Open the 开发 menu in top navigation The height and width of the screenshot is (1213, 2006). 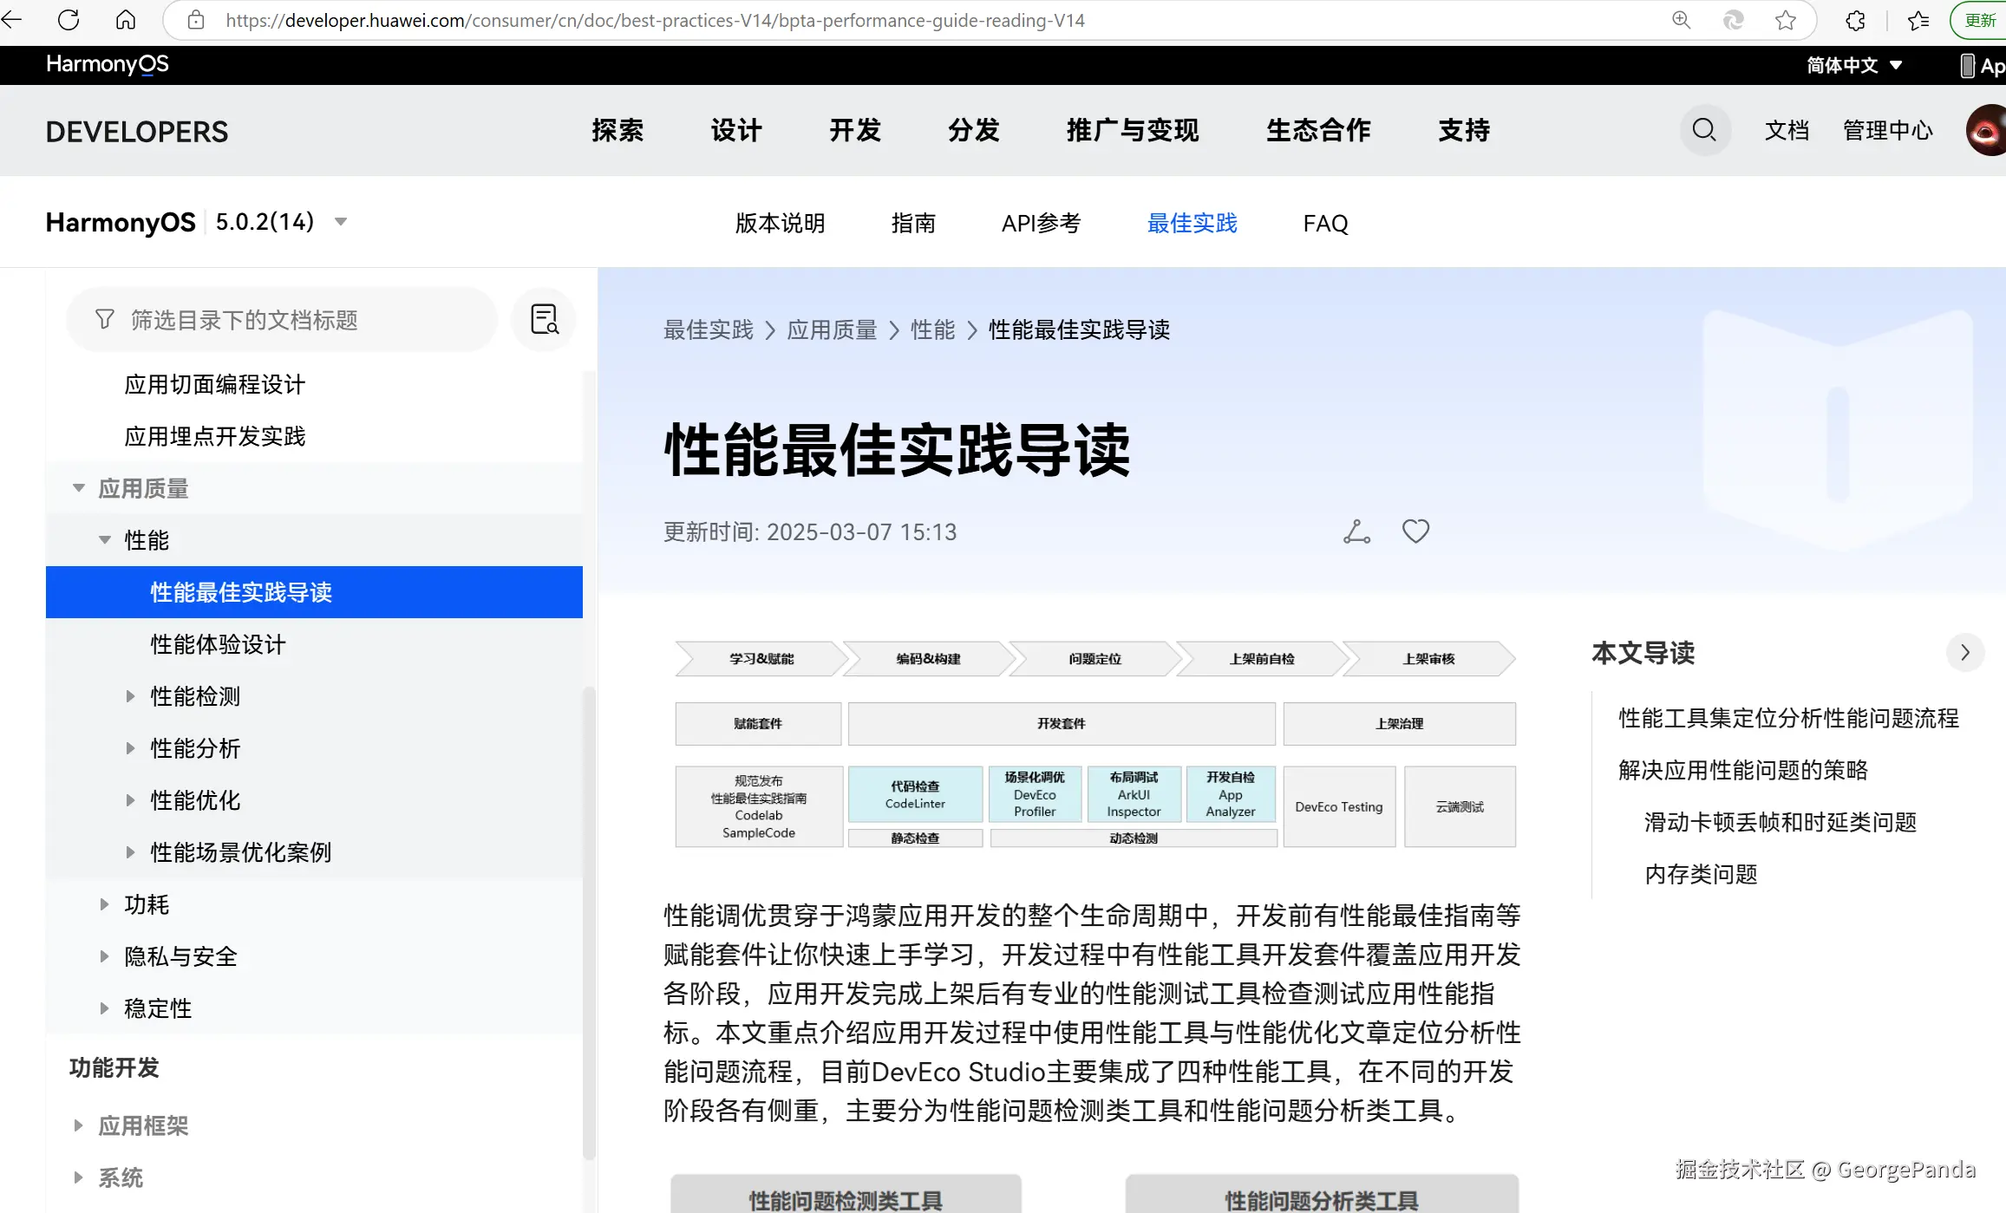point(854,130)
